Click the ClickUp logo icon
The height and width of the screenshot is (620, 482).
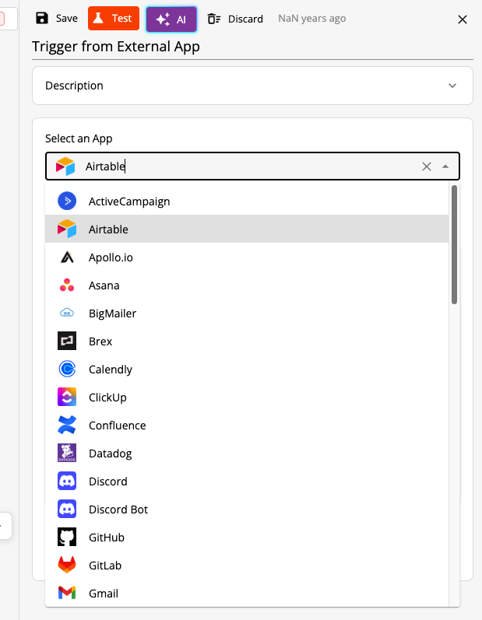tap(67, 397)
